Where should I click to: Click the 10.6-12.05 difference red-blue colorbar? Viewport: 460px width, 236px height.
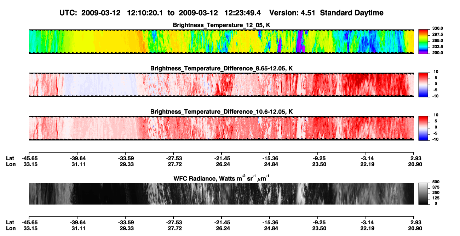click(423, 128)
